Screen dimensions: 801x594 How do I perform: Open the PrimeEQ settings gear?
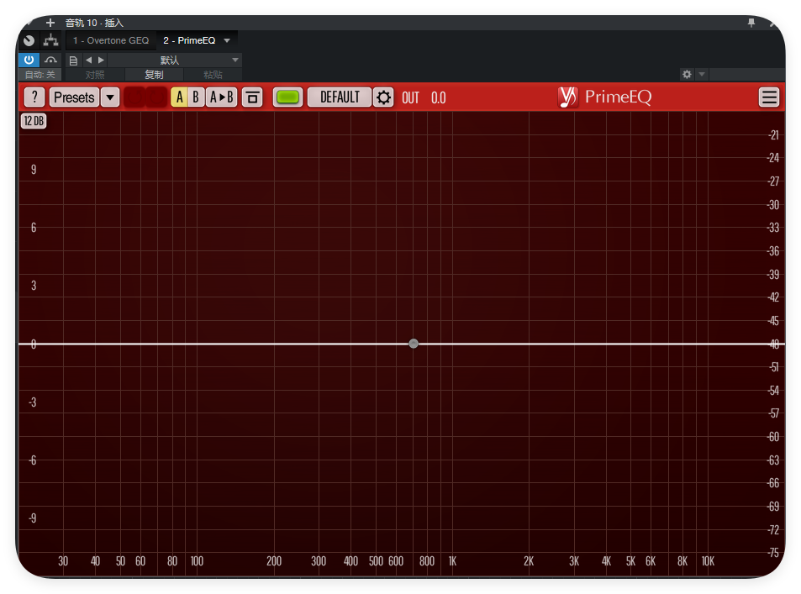383,97
